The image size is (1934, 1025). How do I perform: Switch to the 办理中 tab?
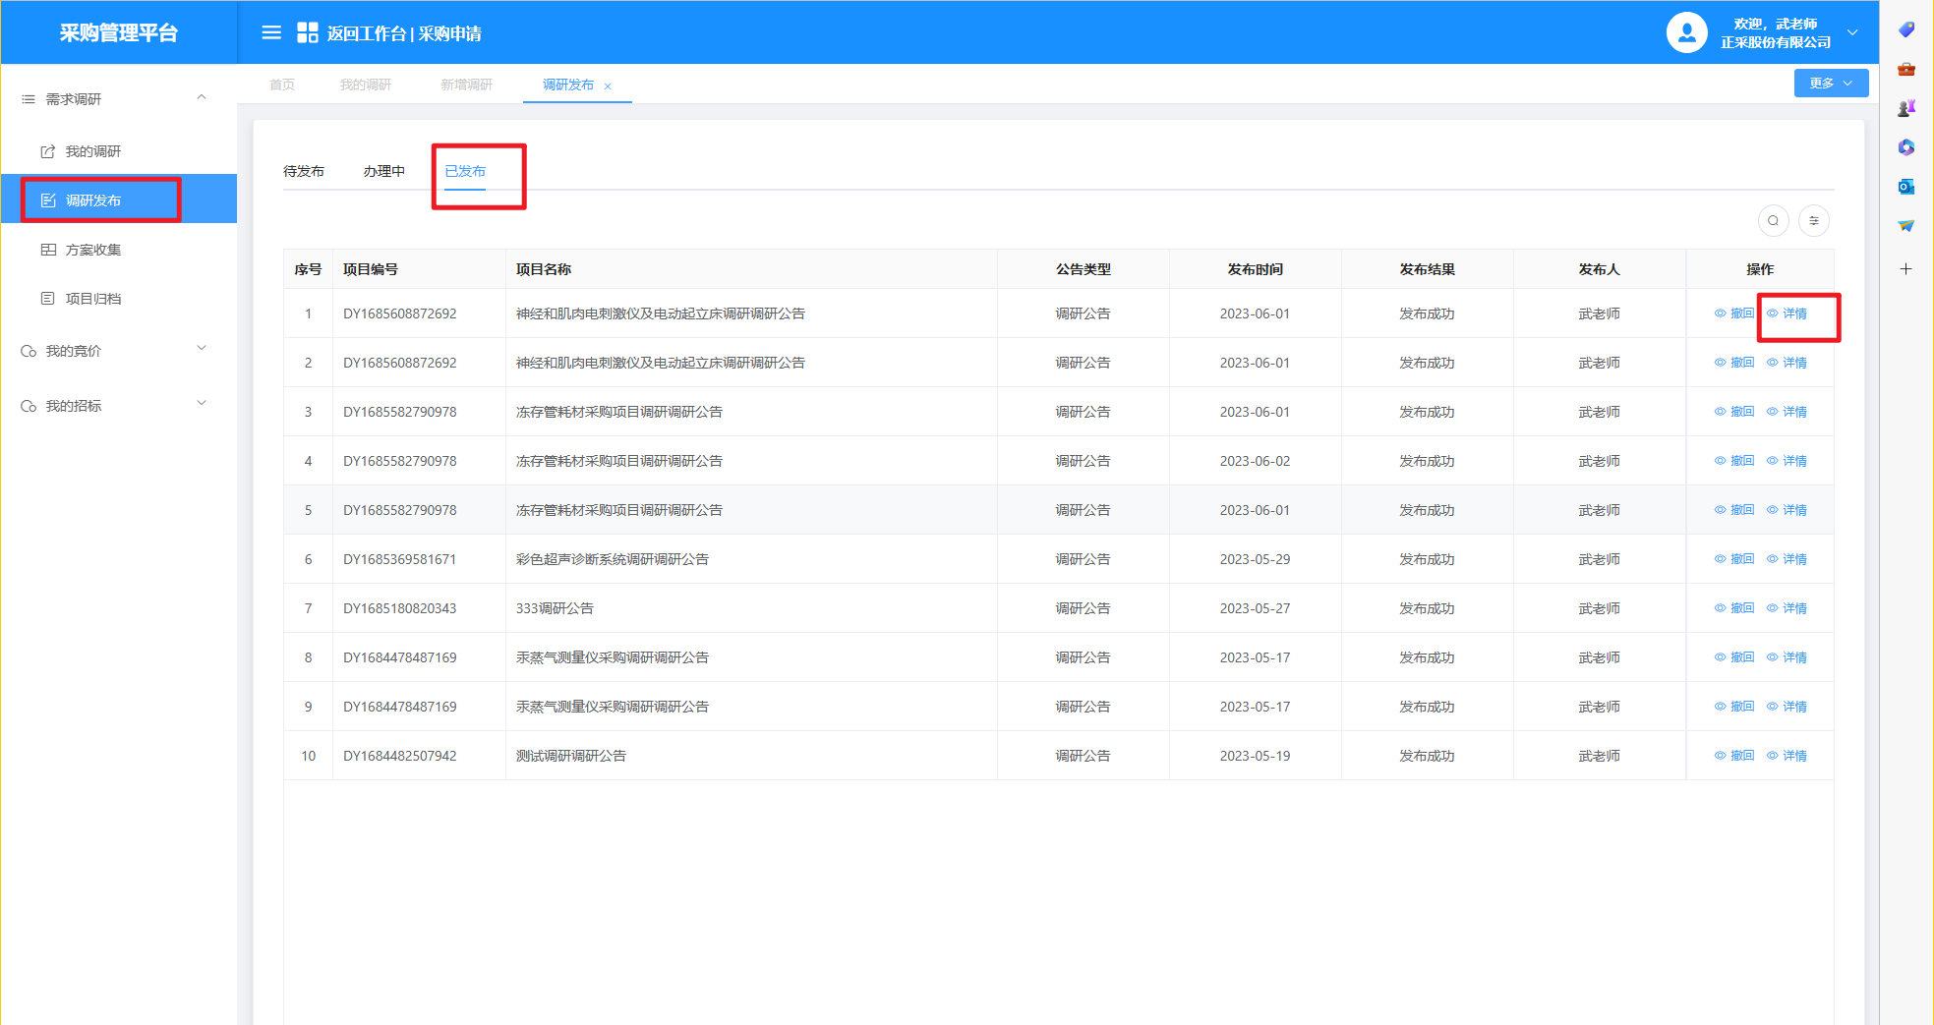tap(383, 171)
